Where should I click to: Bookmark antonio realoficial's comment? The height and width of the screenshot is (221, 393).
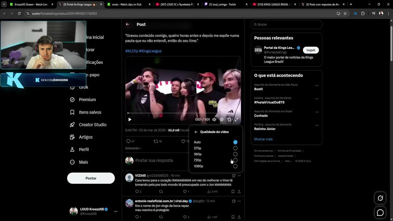[x=233, y=217]
